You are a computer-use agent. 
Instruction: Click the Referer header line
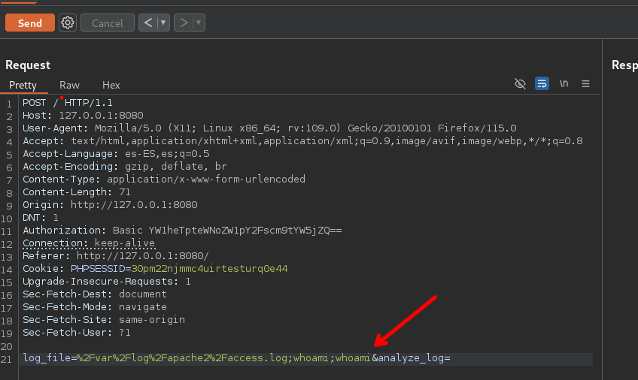116,256
